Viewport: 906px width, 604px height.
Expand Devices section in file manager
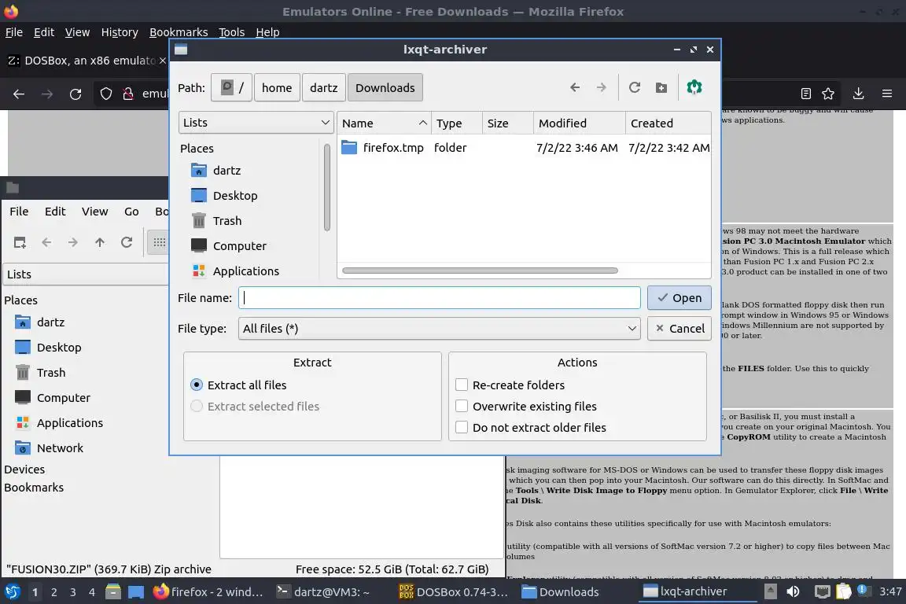[x=24, y=470]
